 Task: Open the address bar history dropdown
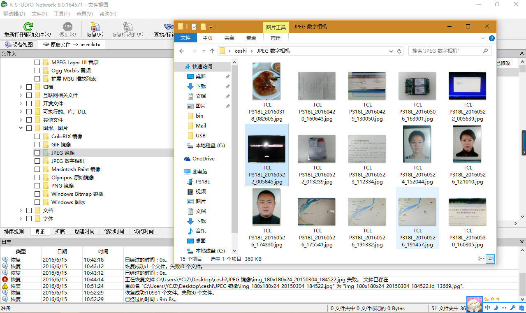click(391, 51)
